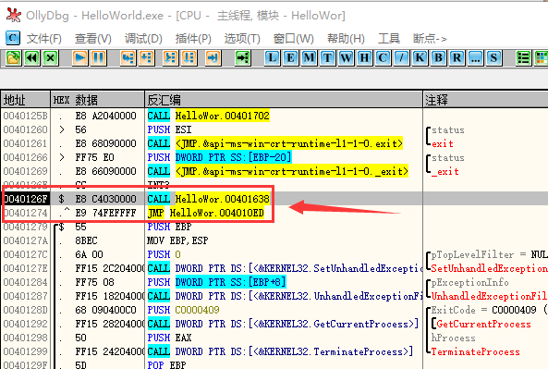Open the Threads window (T)

(x=327, y=57)
